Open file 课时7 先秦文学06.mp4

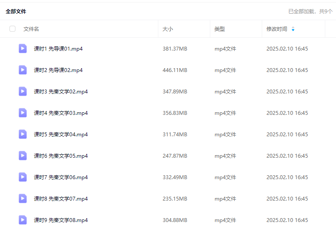[61, 177]
